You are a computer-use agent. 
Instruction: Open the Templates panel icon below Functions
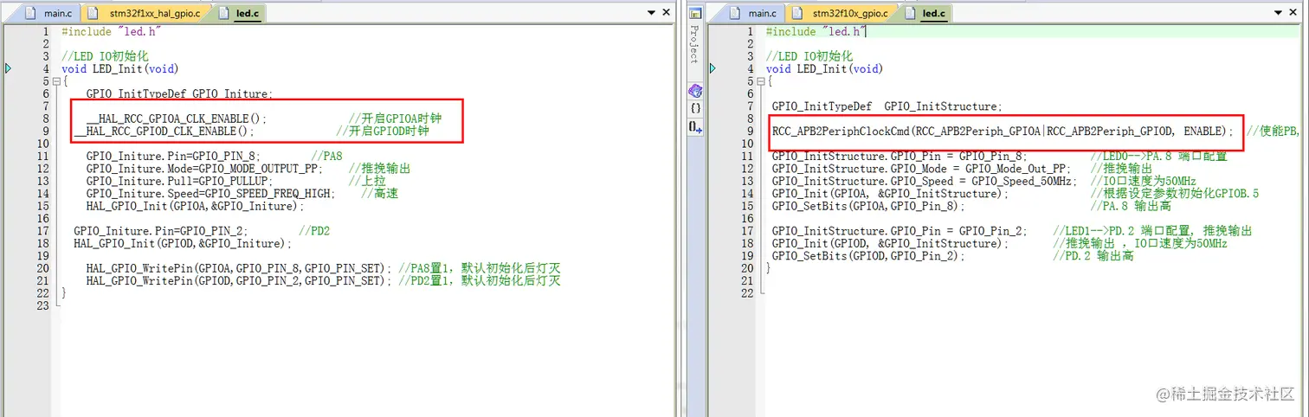[695, 127]
